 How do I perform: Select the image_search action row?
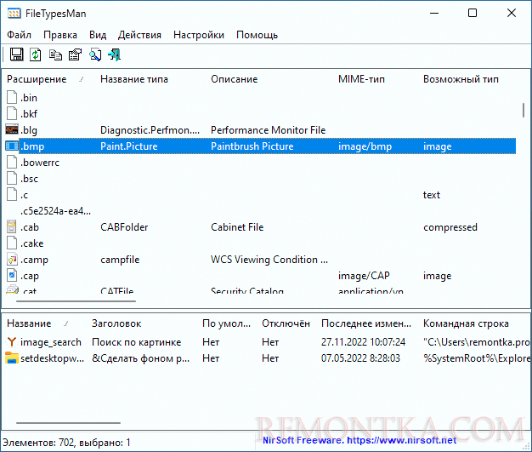coord(268,342)
